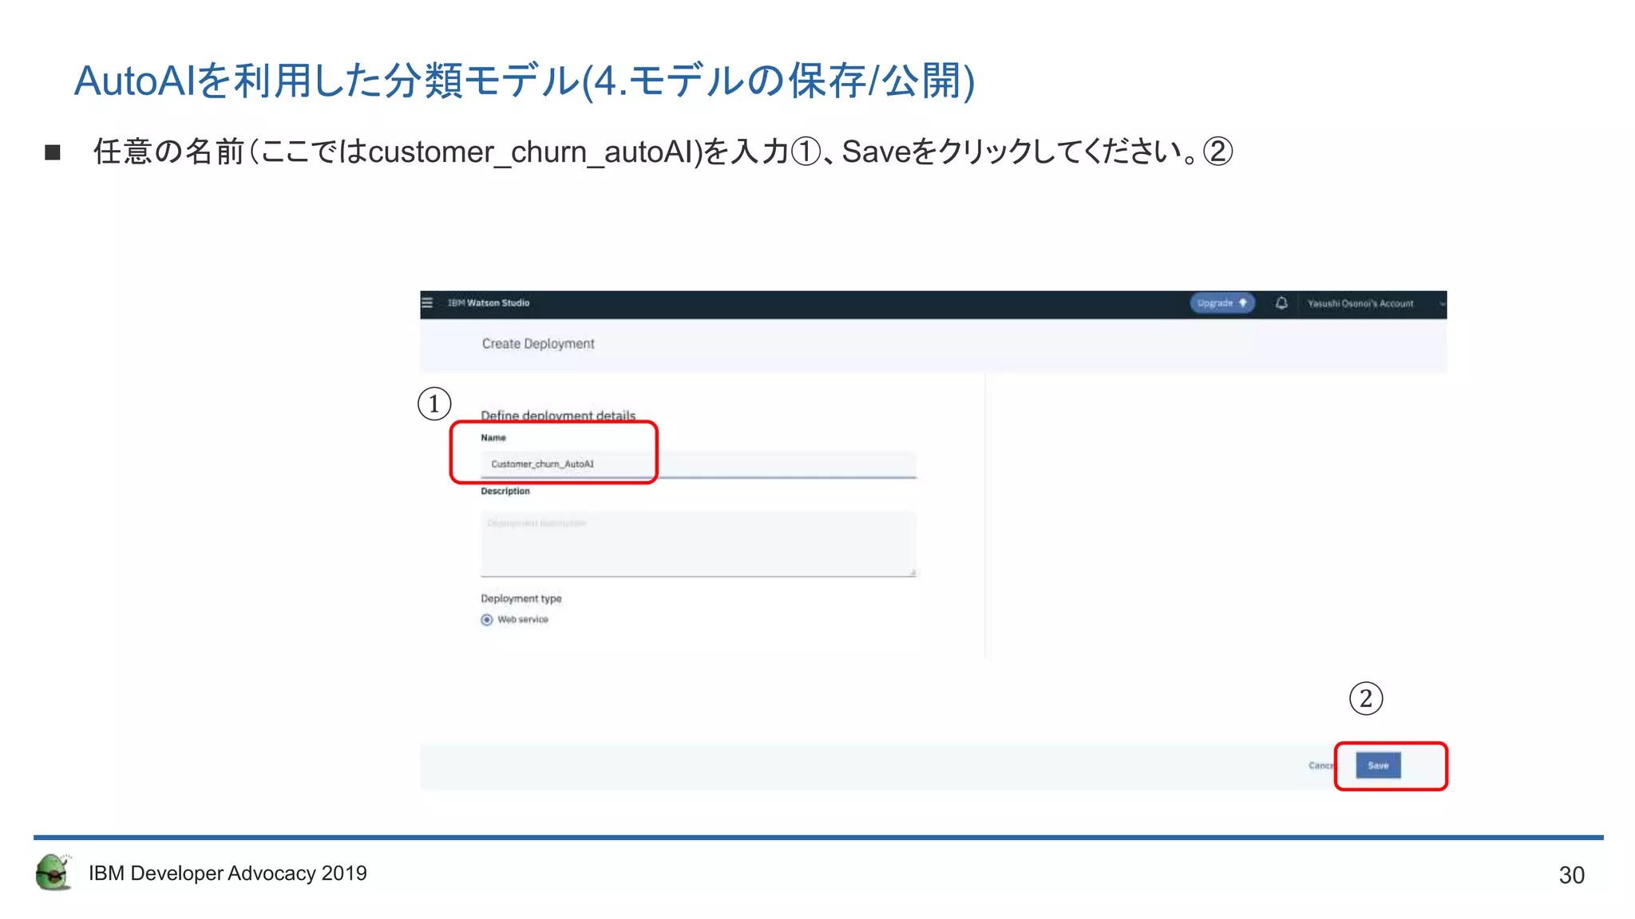Open Yasushi Osonoi's Account menu
Screen dimensions: 1635x919
[x=1360, y=304]
